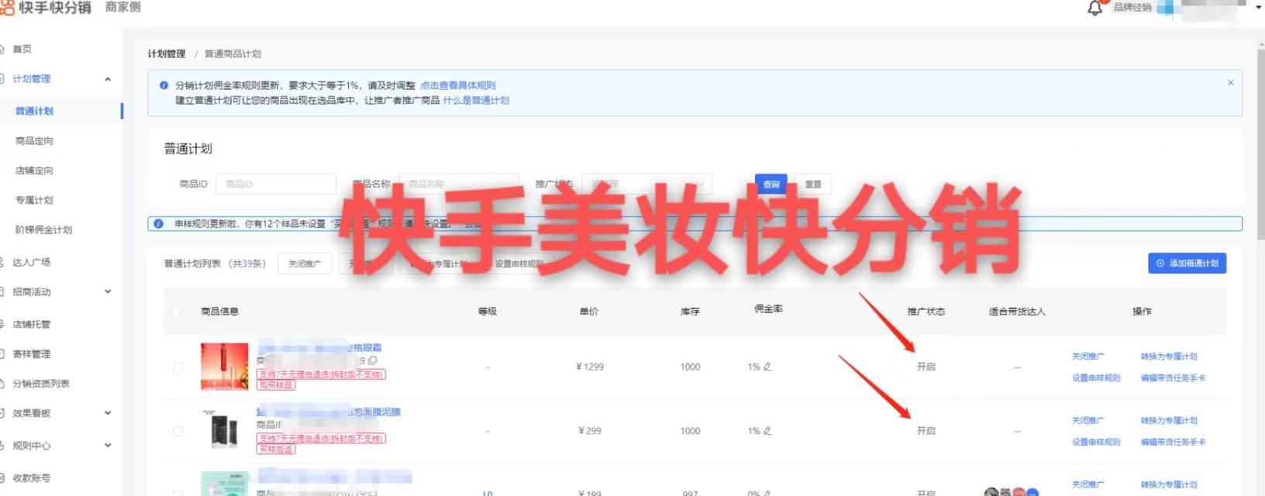Open 商品定向 in the sidebar
1265x496 pixels.
(x=34, y=141)
